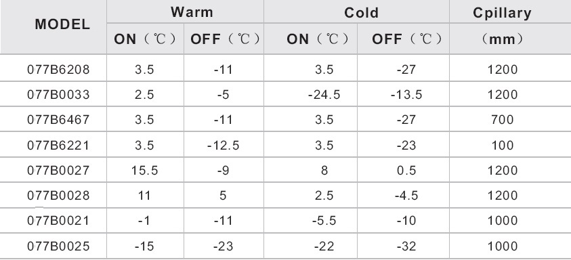Select model 077B0025 cell
This screenshot has width=571, height=260.
(x=58, y=246)
